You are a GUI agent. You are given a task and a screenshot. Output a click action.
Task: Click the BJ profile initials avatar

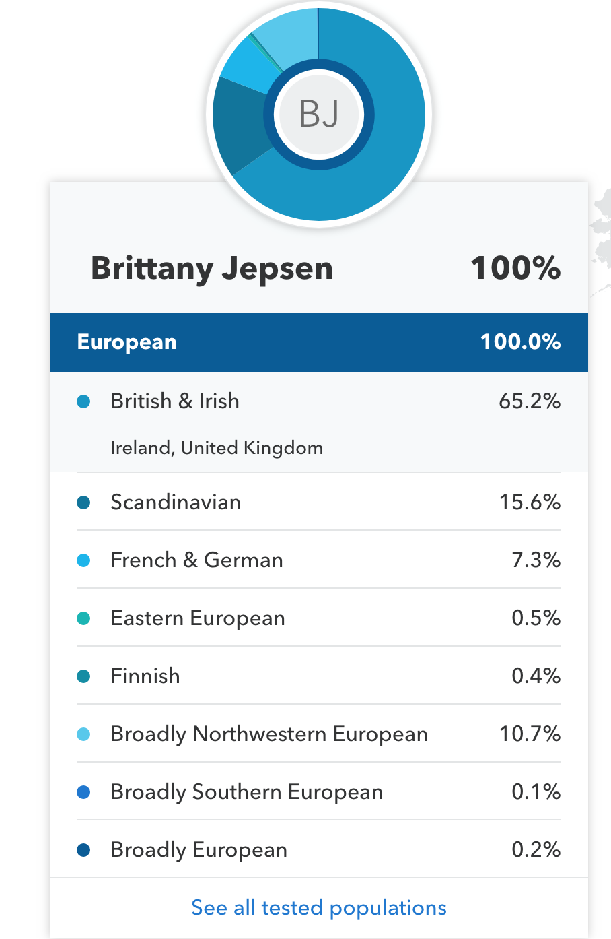pyautogui.click(x=319, y=114)
